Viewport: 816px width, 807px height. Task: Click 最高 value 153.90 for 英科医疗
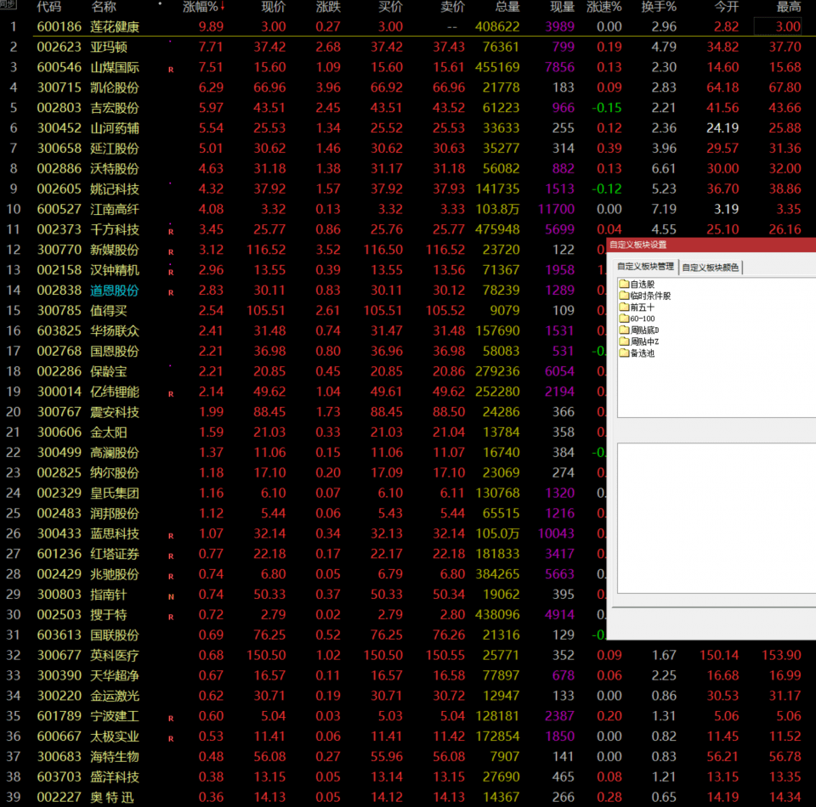781,655
